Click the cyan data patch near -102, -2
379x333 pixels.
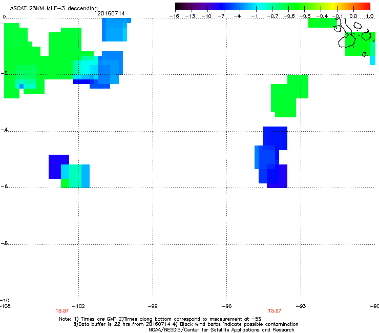tap(86, 68)
